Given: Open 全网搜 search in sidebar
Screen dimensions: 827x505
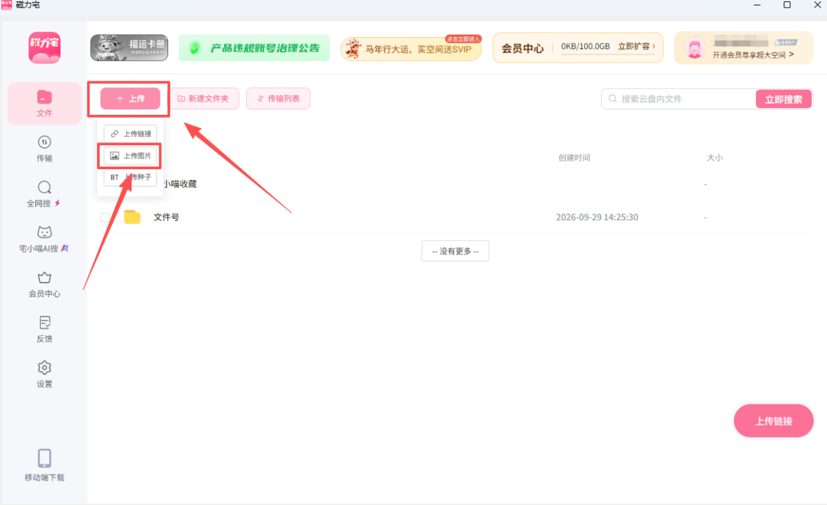Looking at the screenshot, I should (45, 194).
